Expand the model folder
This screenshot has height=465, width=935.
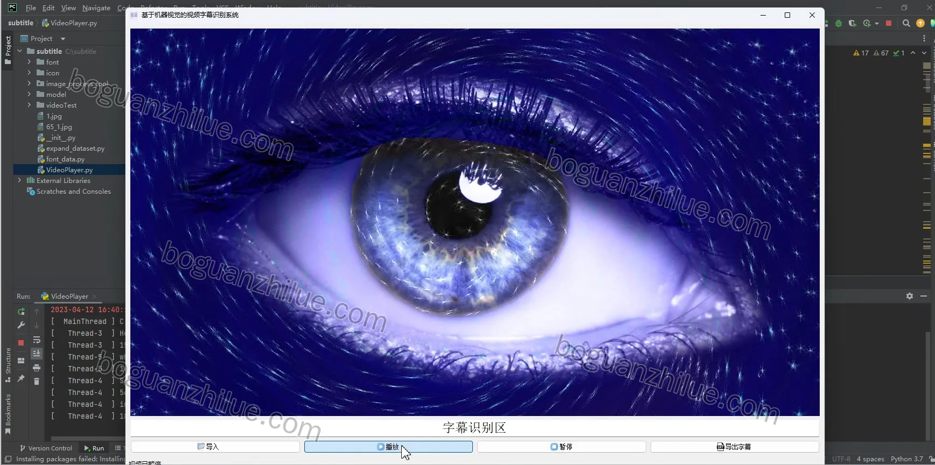click(29, 94)
